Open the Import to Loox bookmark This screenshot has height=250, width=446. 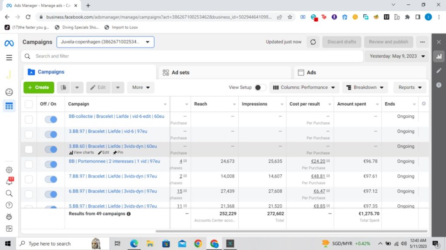tap(121, 27)
